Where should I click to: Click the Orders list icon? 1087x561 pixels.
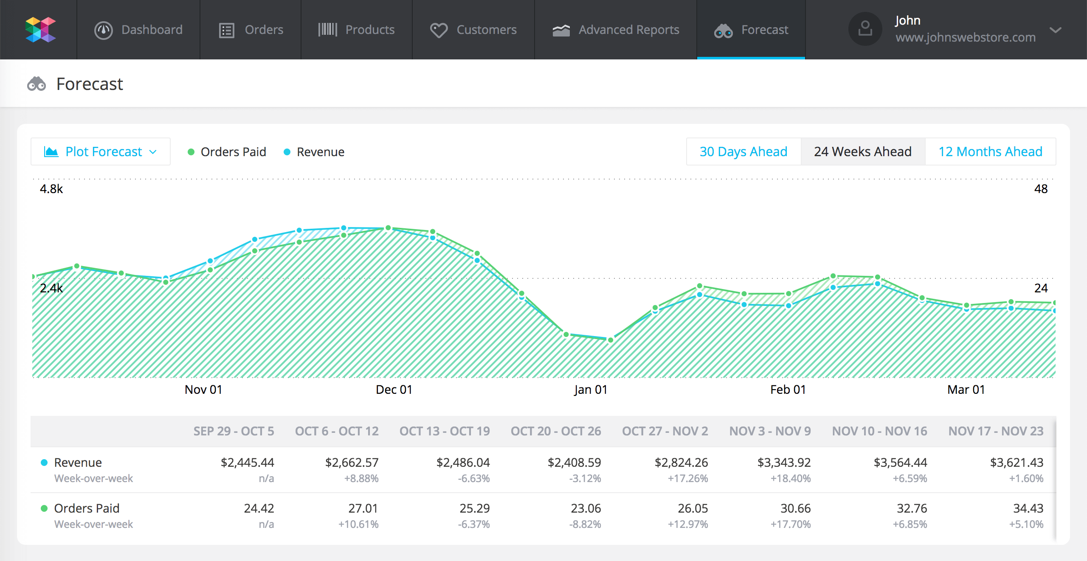point(227,30)
